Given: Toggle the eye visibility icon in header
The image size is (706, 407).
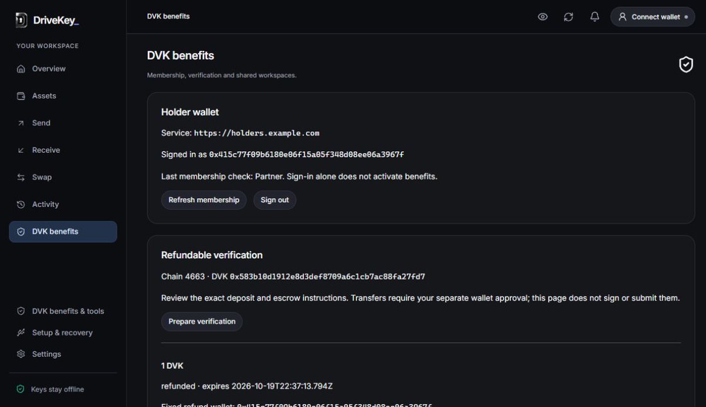Looking at the screenshot, I should 542,16.
